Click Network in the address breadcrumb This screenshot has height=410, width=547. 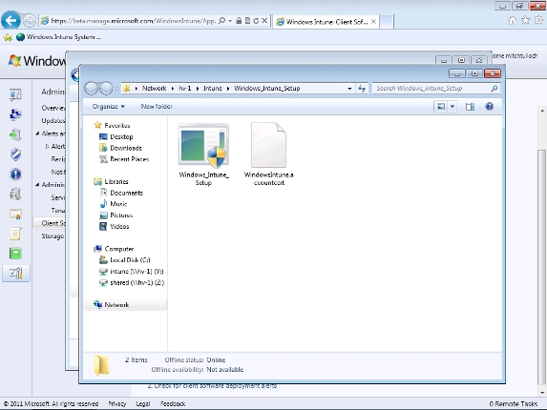(154, 89)
